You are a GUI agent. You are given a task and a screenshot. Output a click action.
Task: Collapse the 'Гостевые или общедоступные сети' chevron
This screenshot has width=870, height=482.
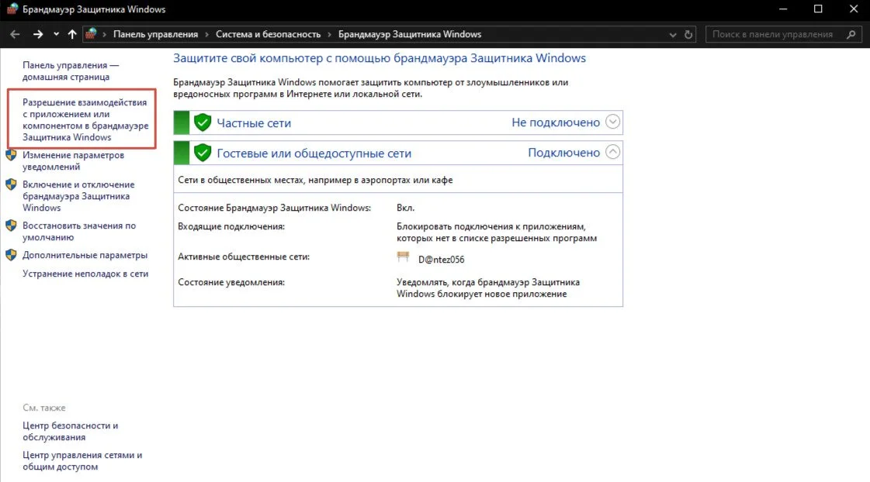(x=612, y=152)
